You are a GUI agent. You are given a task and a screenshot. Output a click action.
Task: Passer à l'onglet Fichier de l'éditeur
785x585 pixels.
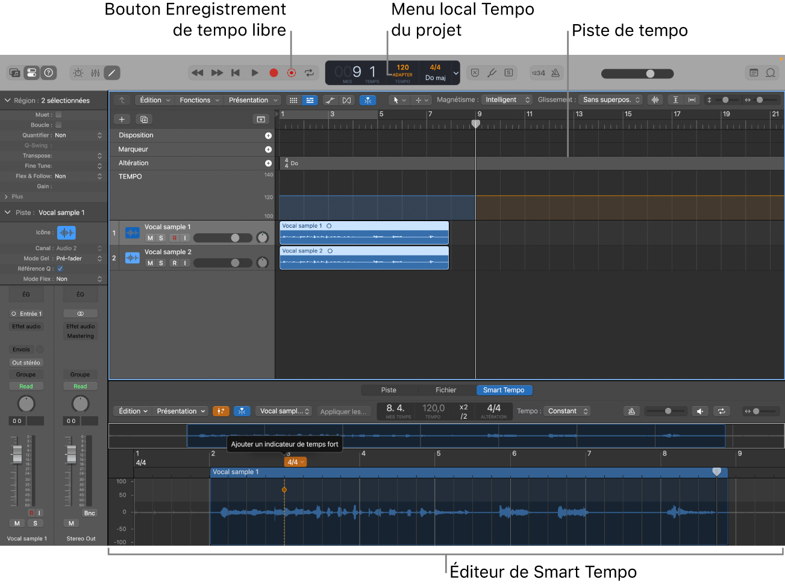pyautogui.click(x=445, y=390)
